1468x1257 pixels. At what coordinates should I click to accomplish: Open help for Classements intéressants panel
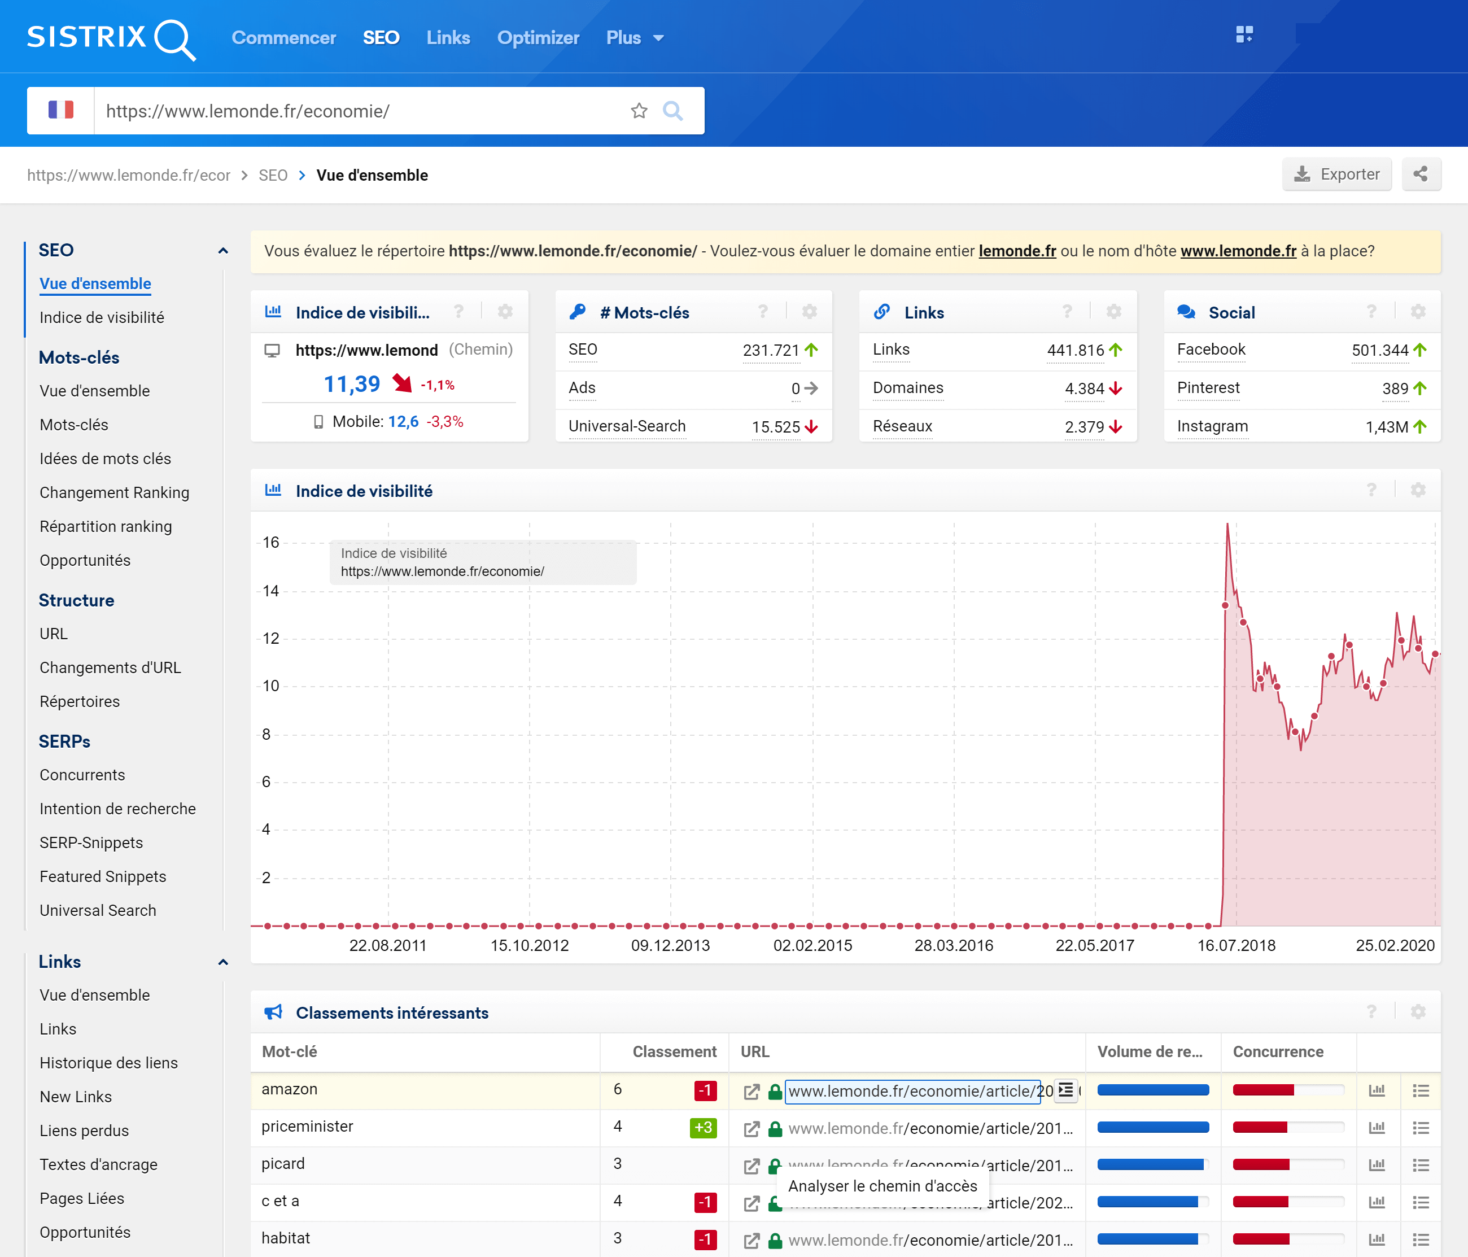pos(1371,1012)
